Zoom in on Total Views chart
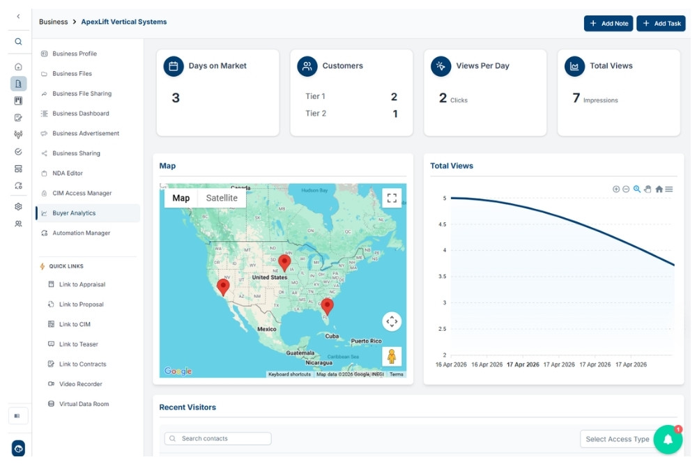This screenshot has height=464, width=697. point(616,190)
